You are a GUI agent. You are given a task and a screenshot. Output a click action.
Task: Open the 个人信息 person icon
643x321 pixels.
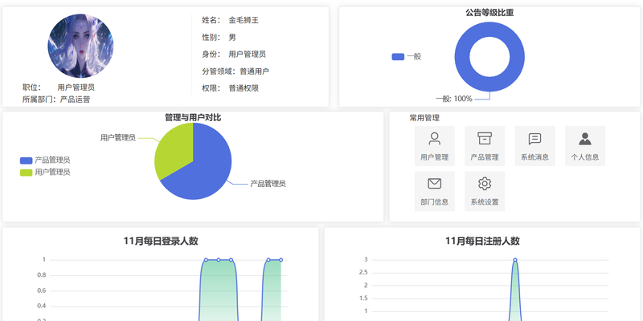pyautogui.click(x=584, y=139)
